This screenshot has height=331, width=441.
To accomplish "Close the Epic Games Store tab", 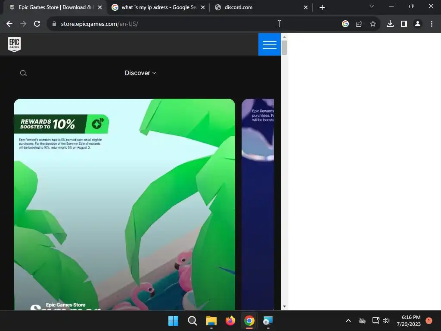I will [x=100, y=7].
